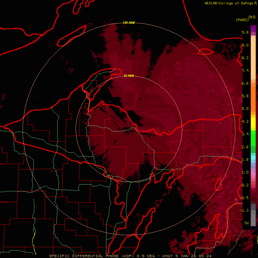Pick the cyan band of the color scale

[x=253, y=158]
